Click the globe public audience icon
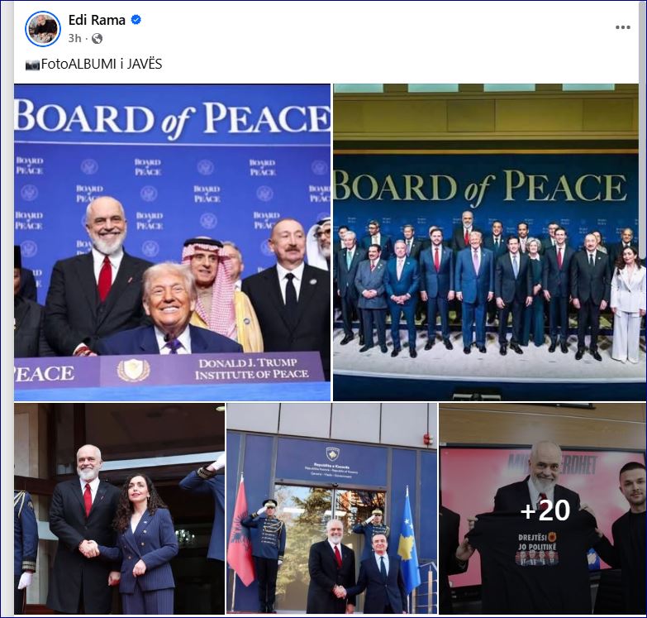Screen dimensions: 647x618 97,38
